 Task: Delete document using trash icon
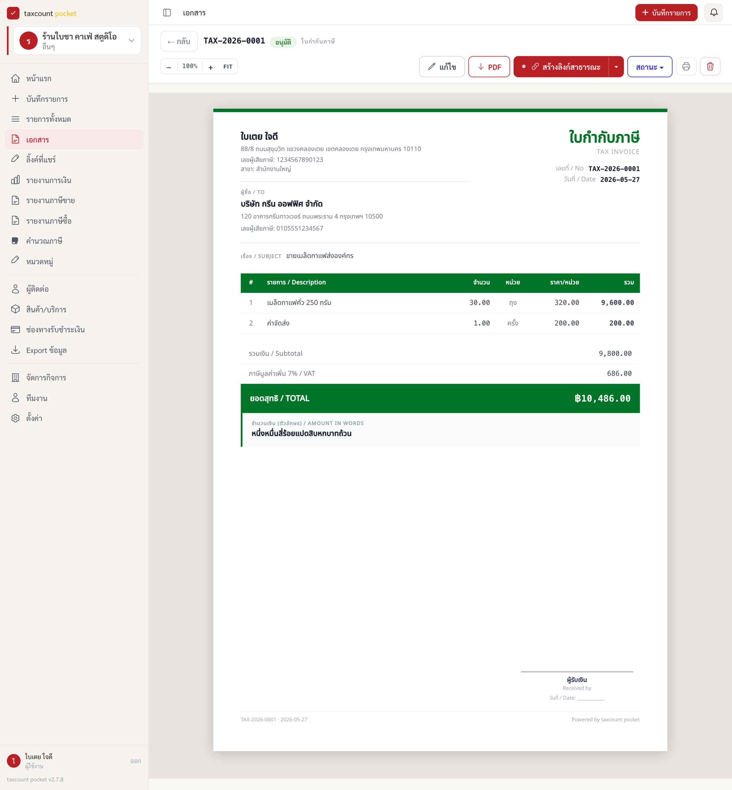710,67
